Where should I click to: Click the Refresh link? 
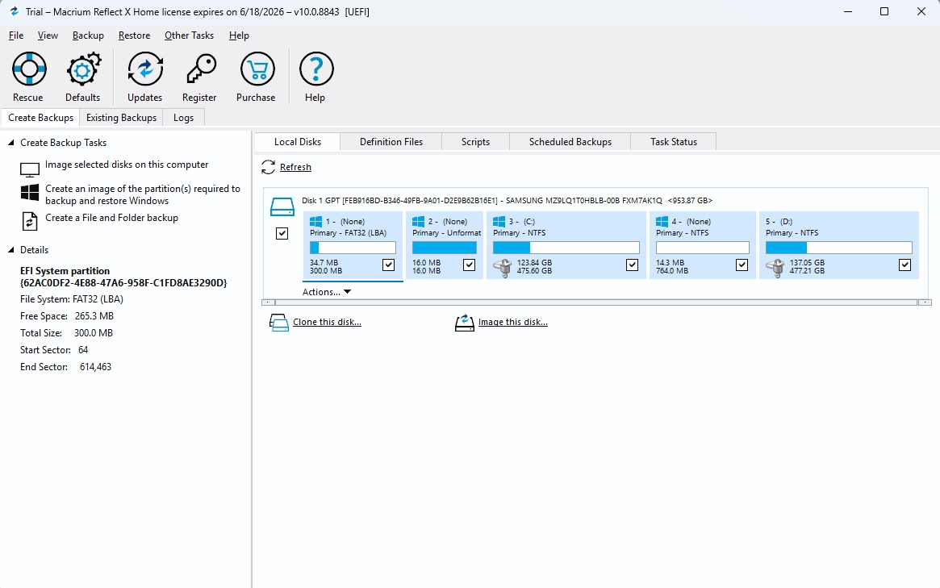tap(295, 167)
